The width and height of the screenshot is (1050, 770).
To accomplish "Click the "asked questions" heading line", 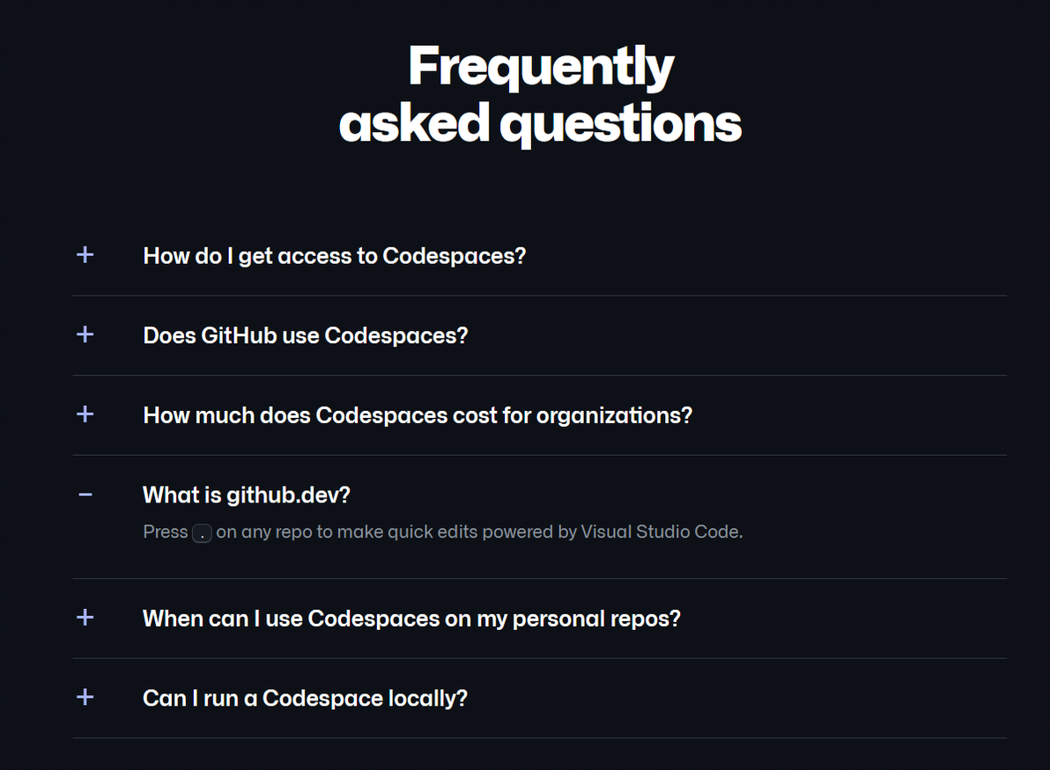I will point(540,123).
